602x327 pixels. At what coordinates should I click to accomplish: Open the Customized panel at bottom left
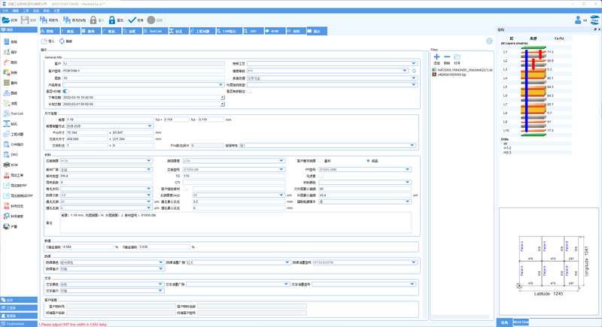point(19,324)
